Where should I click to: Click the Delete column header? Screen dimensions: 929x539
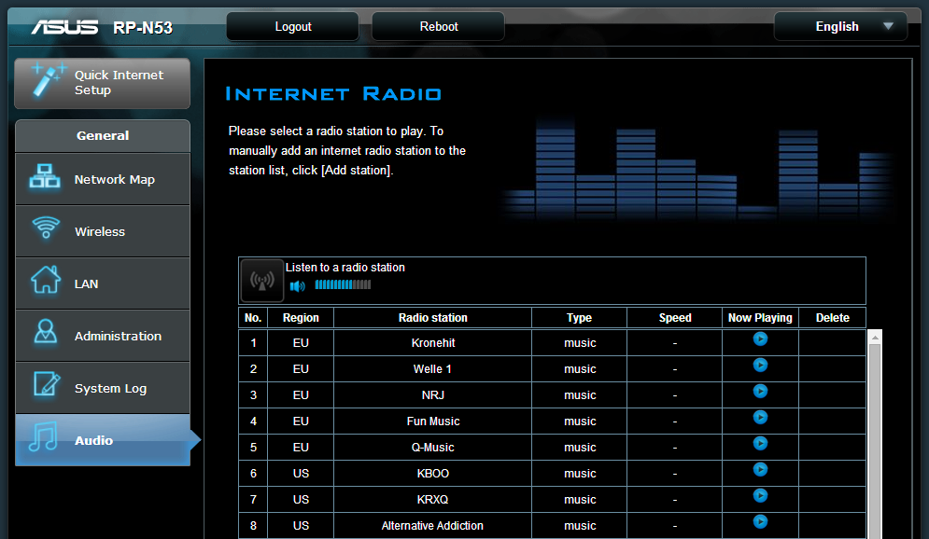[x=833, y=318]
